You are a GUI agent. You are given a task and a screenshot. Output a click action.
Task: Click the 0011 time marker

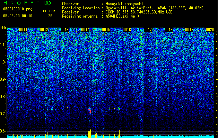pyautogui.click(x=23, y=30)
